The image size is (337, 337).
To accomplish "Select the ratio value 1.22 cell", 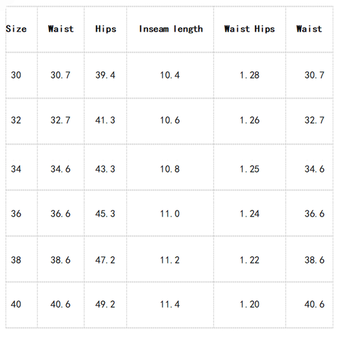I will click(250, 260).
